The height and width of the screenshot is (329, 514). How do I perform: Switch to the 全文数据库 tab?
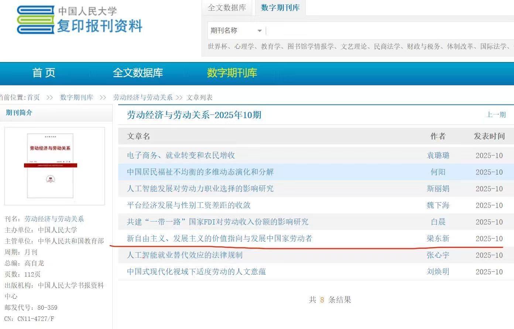[227, 7]
